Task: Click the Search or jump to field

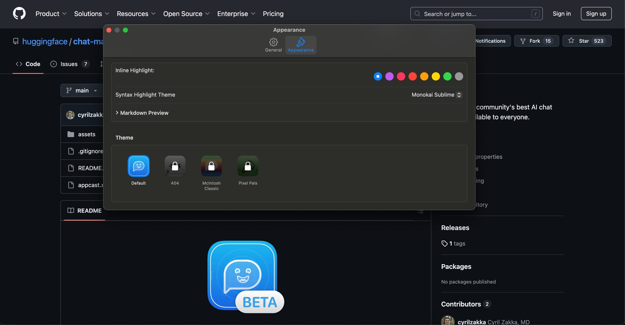Action: pyautogui.click(x=476, y=14)
